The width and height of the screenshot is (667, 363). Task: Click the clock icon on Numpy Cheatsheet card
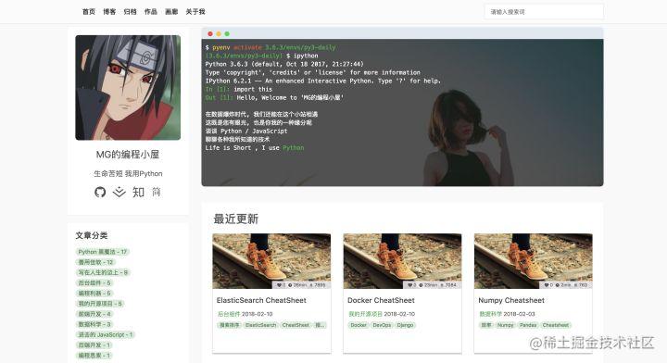[558, 285]
